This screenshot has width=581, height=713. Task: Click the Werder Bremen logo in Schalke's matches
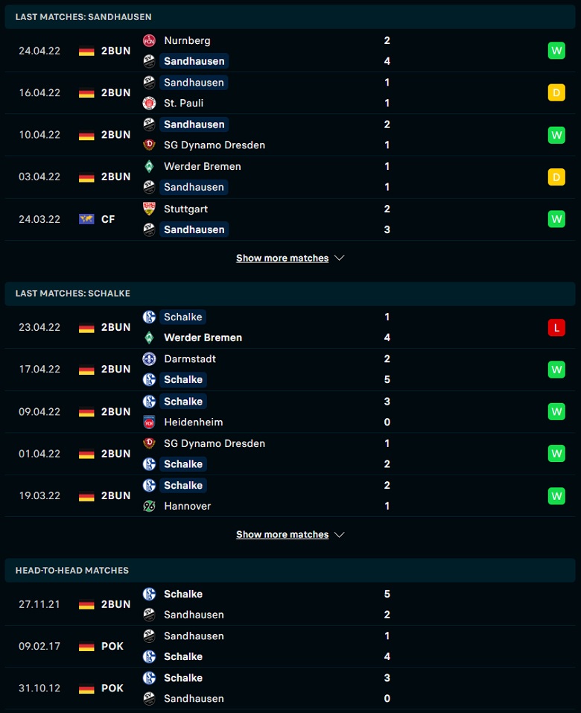[x=149, y=338]
